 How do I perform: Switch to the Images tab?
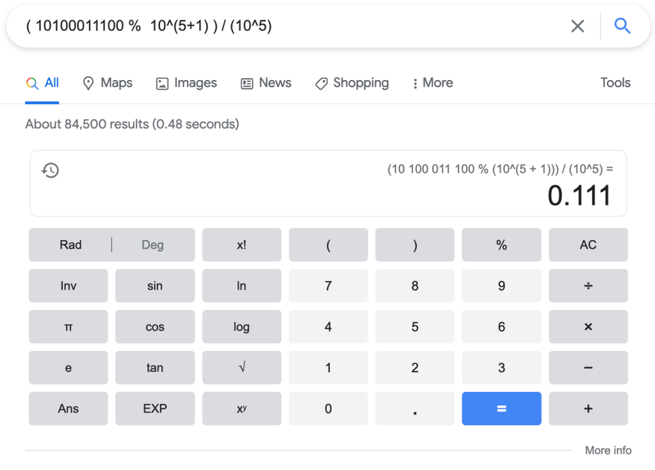coord(186,83)
